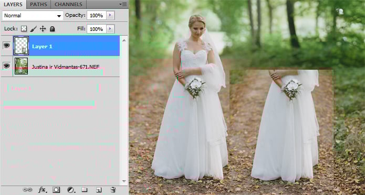The width and height of the screenshot is (365, 195).
Task: Lock layer position
Action: (43, 29)
